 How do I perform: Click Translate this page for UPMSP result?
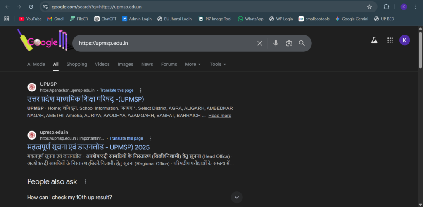(116, 90)
